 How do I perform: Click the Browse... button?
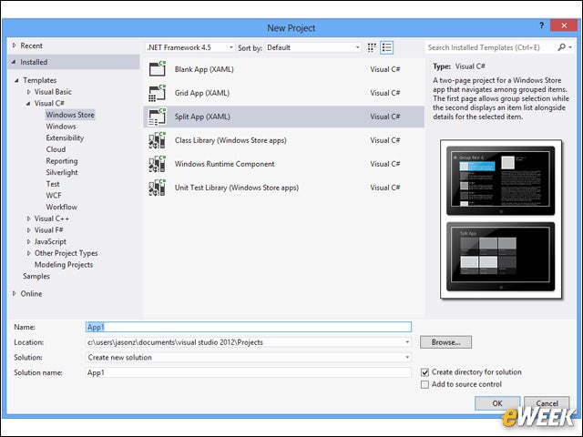[x=445, y=342]
